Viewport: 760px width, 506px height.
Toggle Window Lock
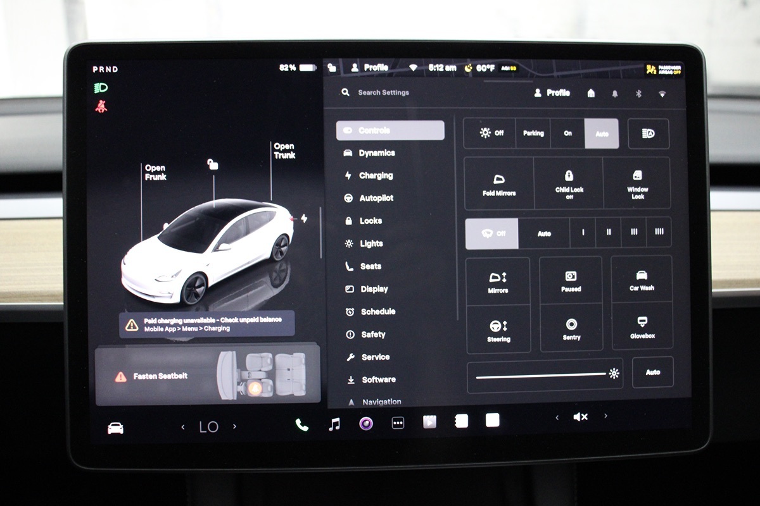click(637, 183)
